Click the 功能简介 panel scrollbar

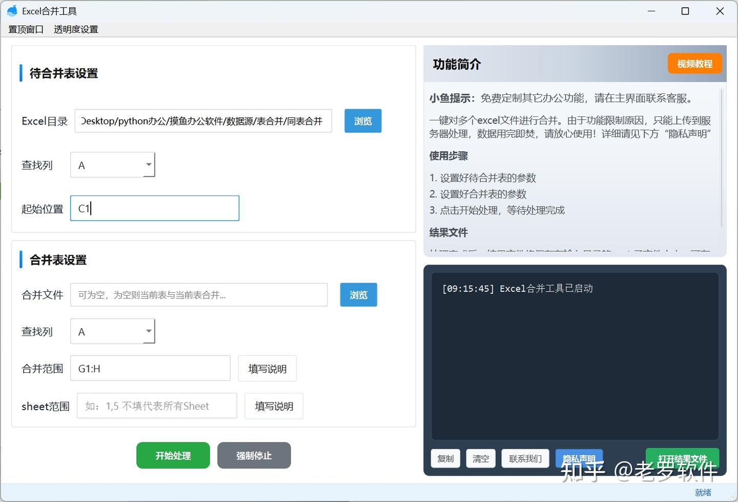click(722, 158)
